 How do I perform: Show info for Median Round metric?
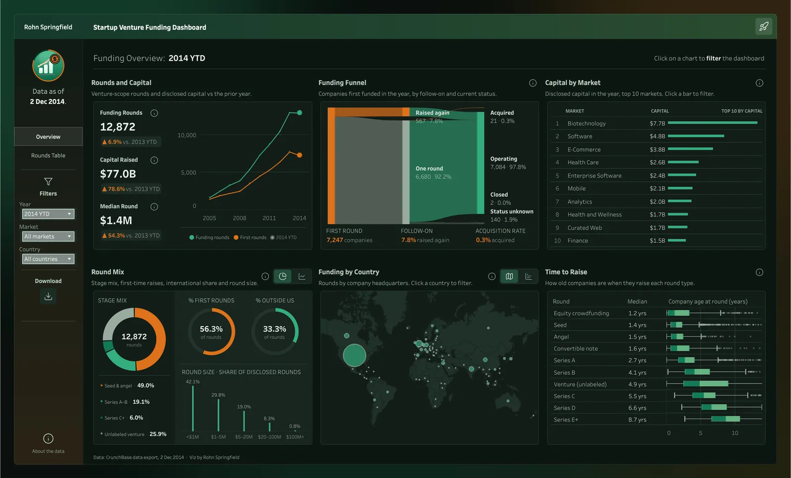[154, 207]
